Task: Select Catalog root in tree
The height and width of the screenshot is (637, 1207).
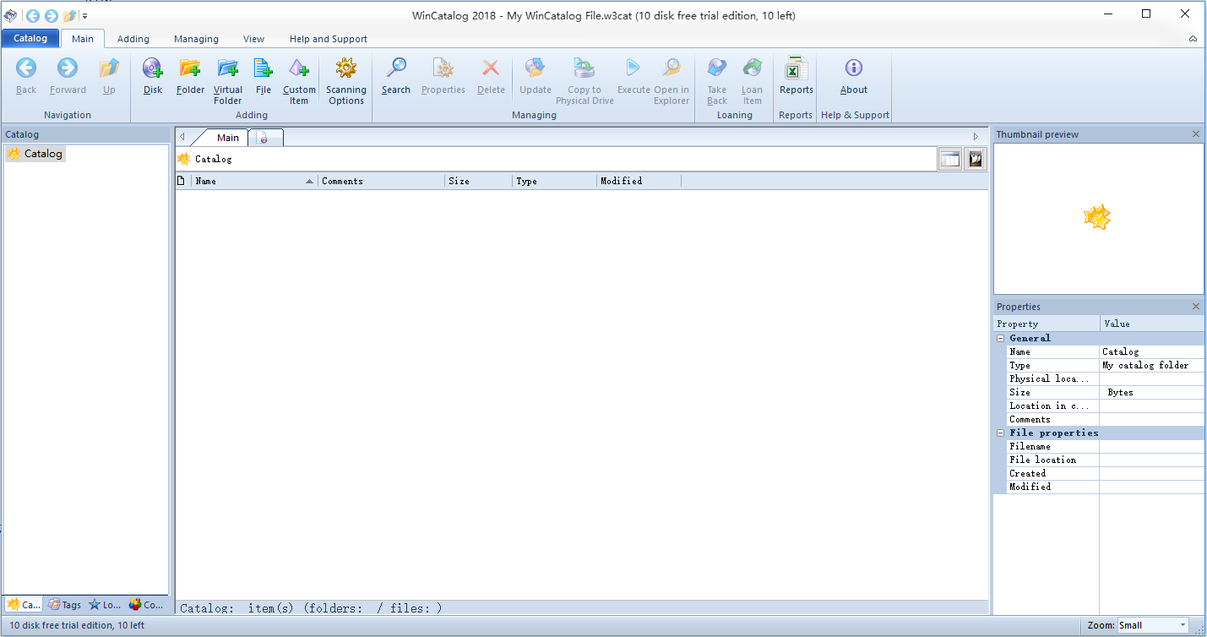Action: pos(35,154)
